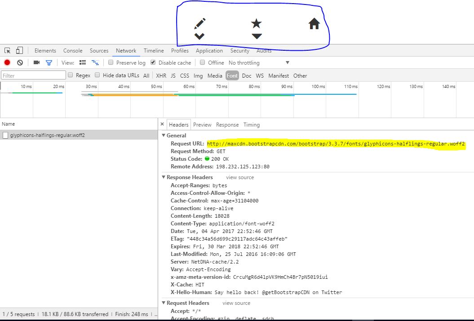This screenshot has width=474, height=321.
Task: Click the capture screenshots camera icon
Action: tap(36, 63)
